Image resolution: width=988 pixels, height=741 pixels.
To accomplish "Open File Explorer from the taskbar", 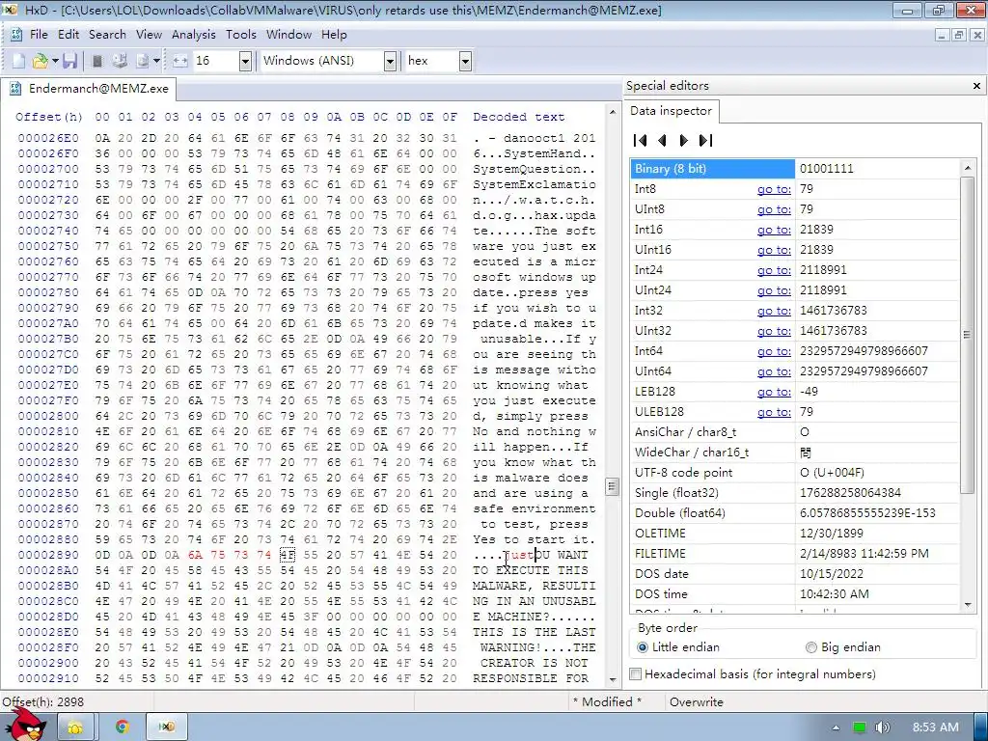I will click(75, 727).
